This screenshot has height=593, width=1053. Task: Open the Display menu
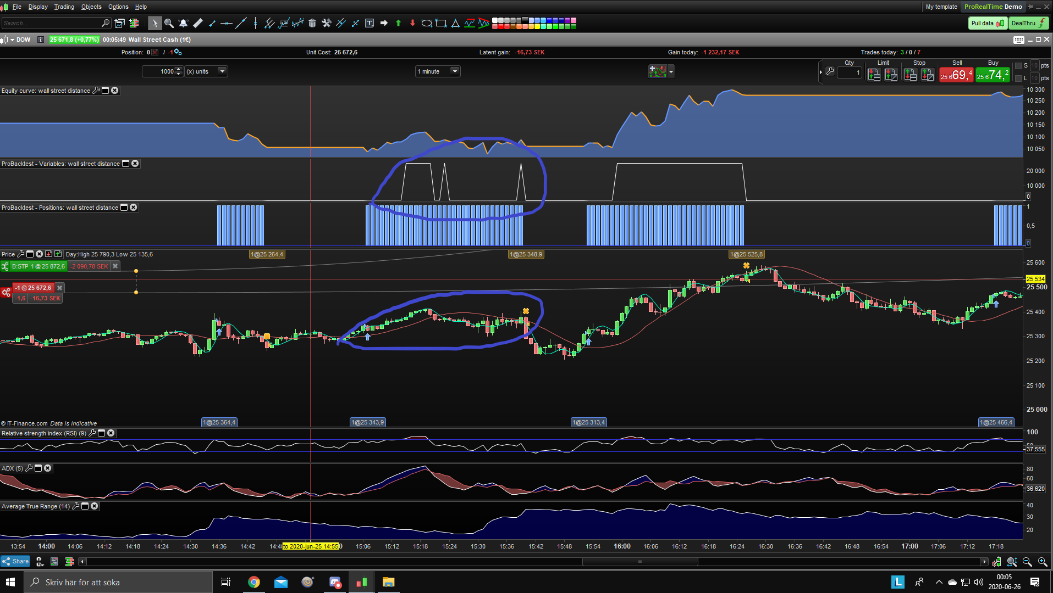point(38,7)
